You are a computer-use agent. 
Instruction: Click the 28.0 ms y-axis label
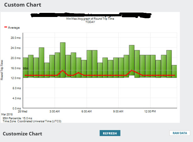click(16, 38)
